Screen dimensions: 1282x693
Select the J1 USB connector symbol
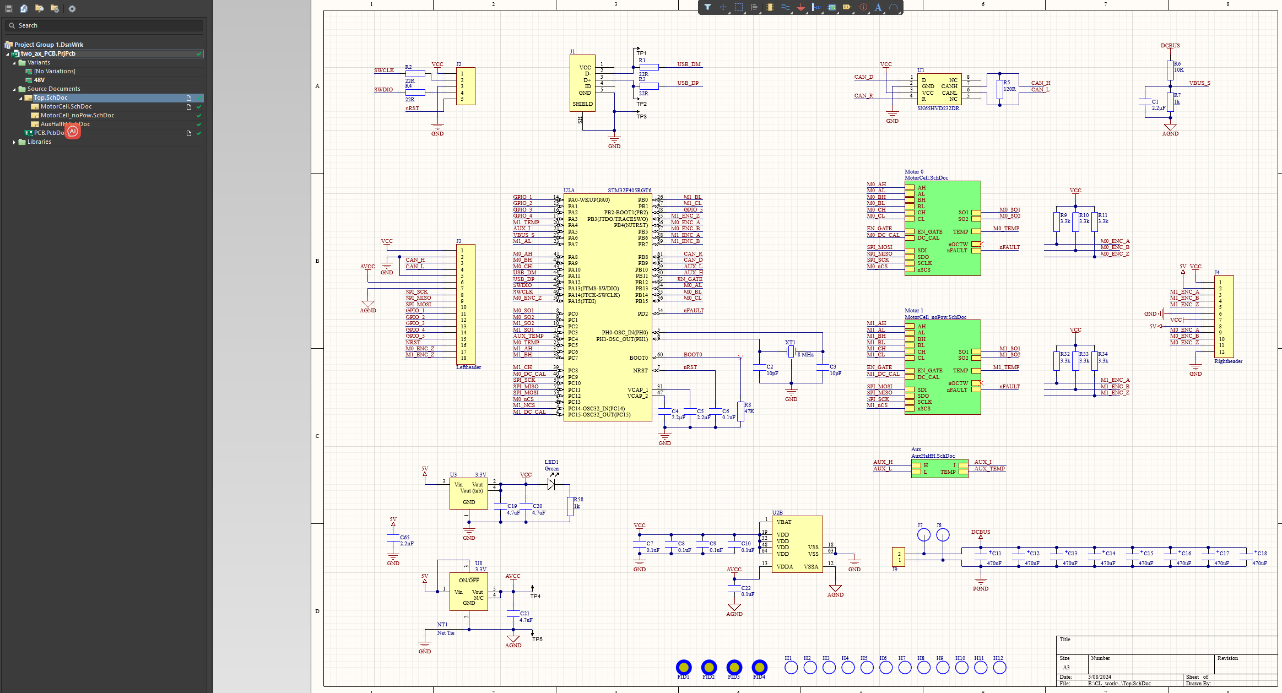(583, 83)
